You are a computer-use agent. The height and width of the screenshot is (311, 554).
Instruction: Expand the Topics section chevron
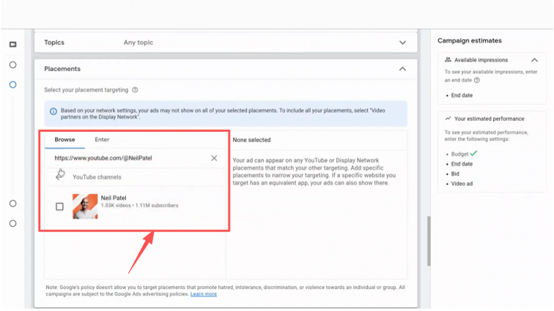(x=402, y=42)
